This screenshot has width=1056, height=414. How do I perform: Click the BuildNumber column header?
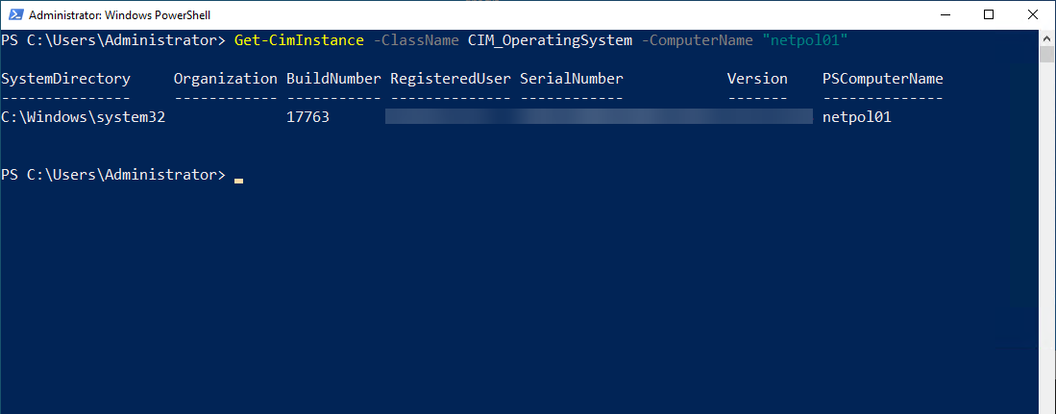tap(333, 79)
